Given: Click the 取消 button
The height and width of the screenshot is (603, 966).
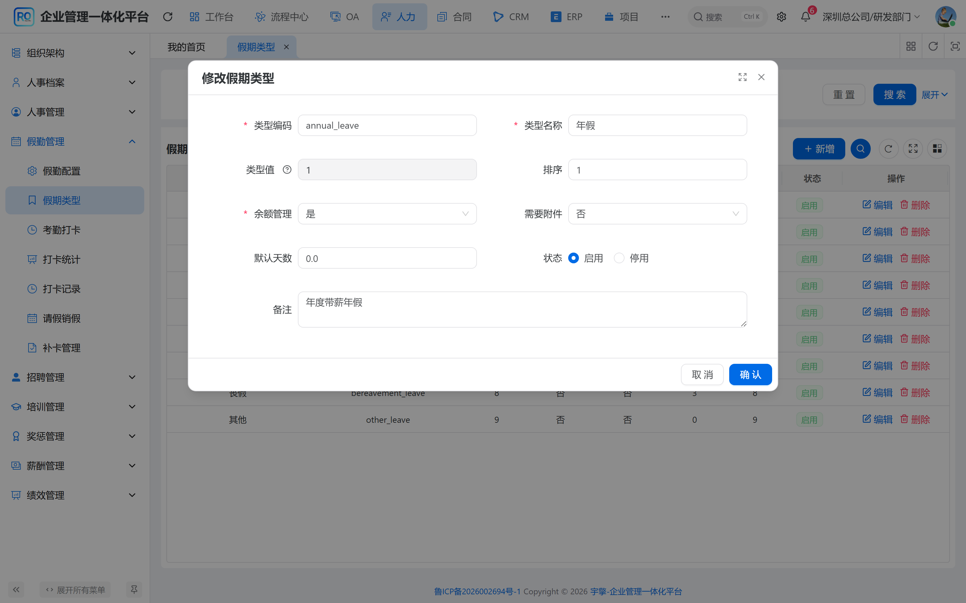Looking at the screenshot, I should 702,375.
